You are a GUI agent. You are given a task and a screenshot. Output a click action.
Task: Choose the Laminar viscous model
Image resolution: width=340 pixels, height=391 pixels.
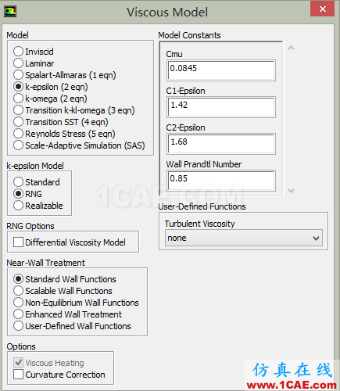(18, 63)
